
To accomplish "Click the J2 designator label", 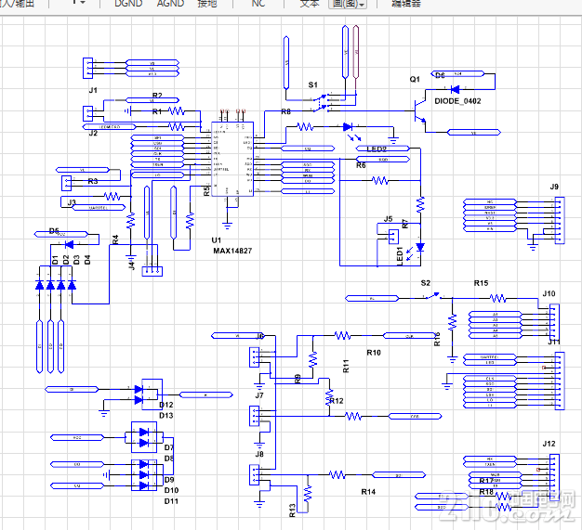I will (93, 133).
